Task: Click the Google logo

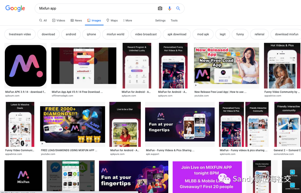Action: click(x=15, y=8)
